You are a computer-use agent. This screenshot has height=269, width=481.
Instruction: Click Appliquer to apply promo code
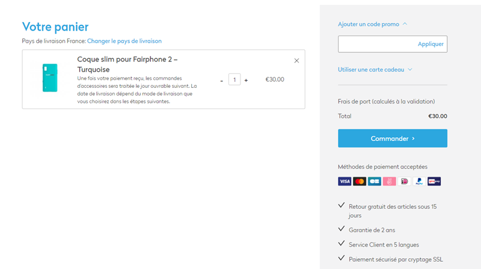tap(430, 44)
